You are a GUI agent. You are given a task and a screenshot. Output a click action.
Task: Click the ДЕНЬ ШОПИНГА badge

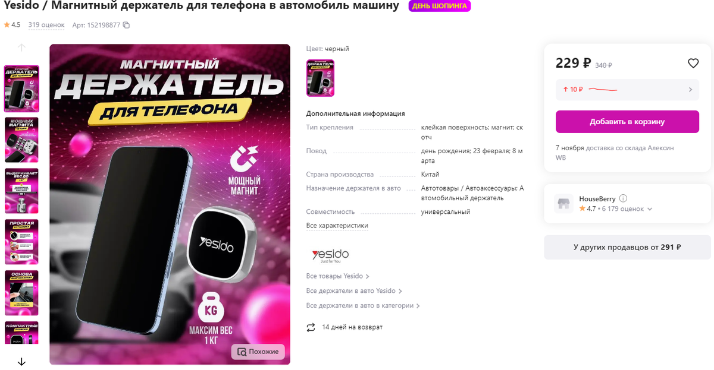tap(440, 6)
